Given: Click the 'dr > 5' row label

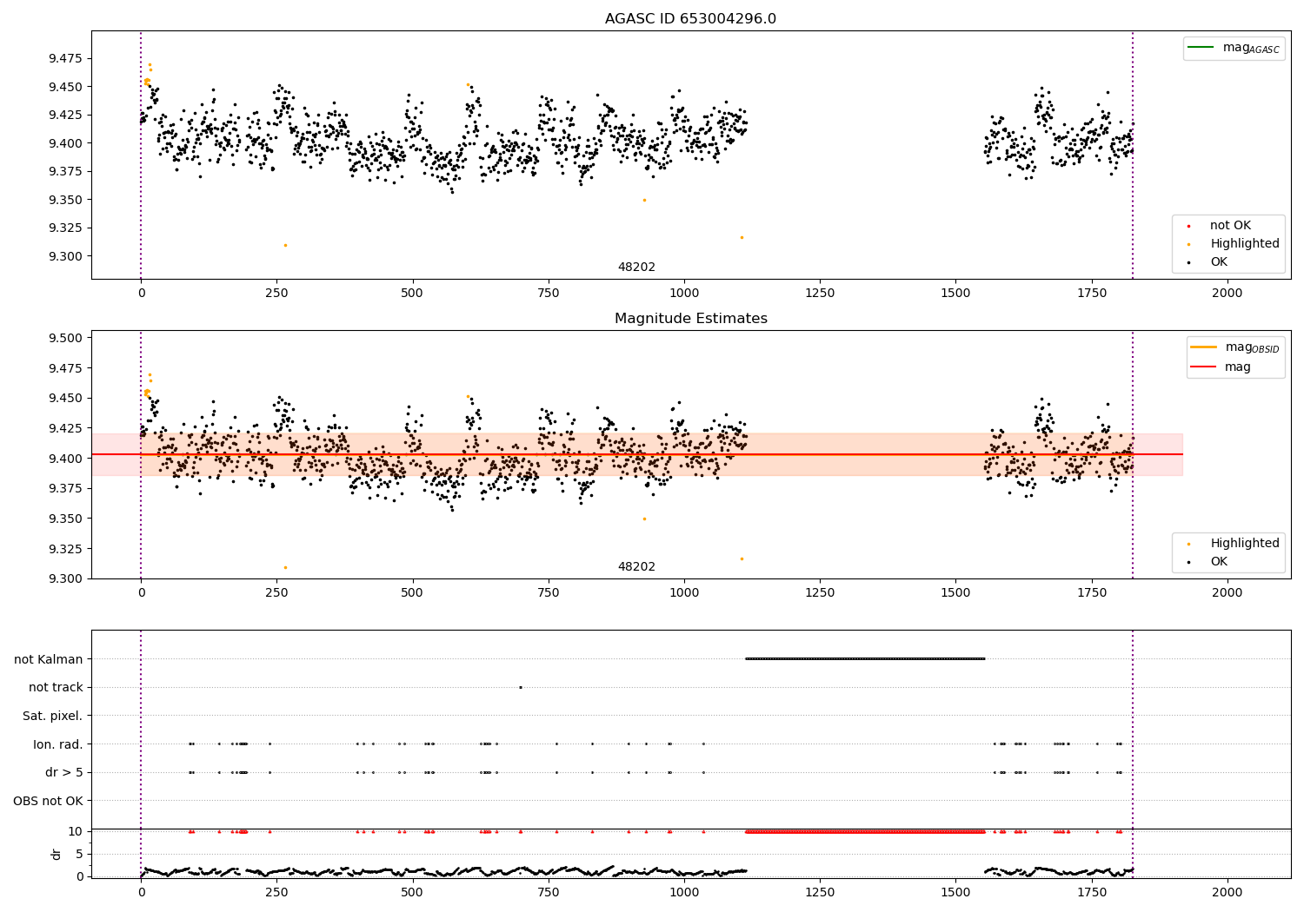Looking at the screenshot, I should tap(64, 773).
